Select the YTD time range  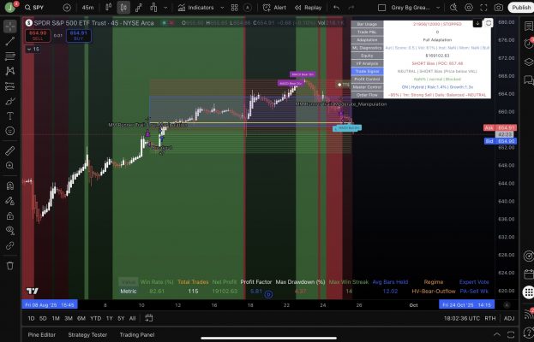96,318
